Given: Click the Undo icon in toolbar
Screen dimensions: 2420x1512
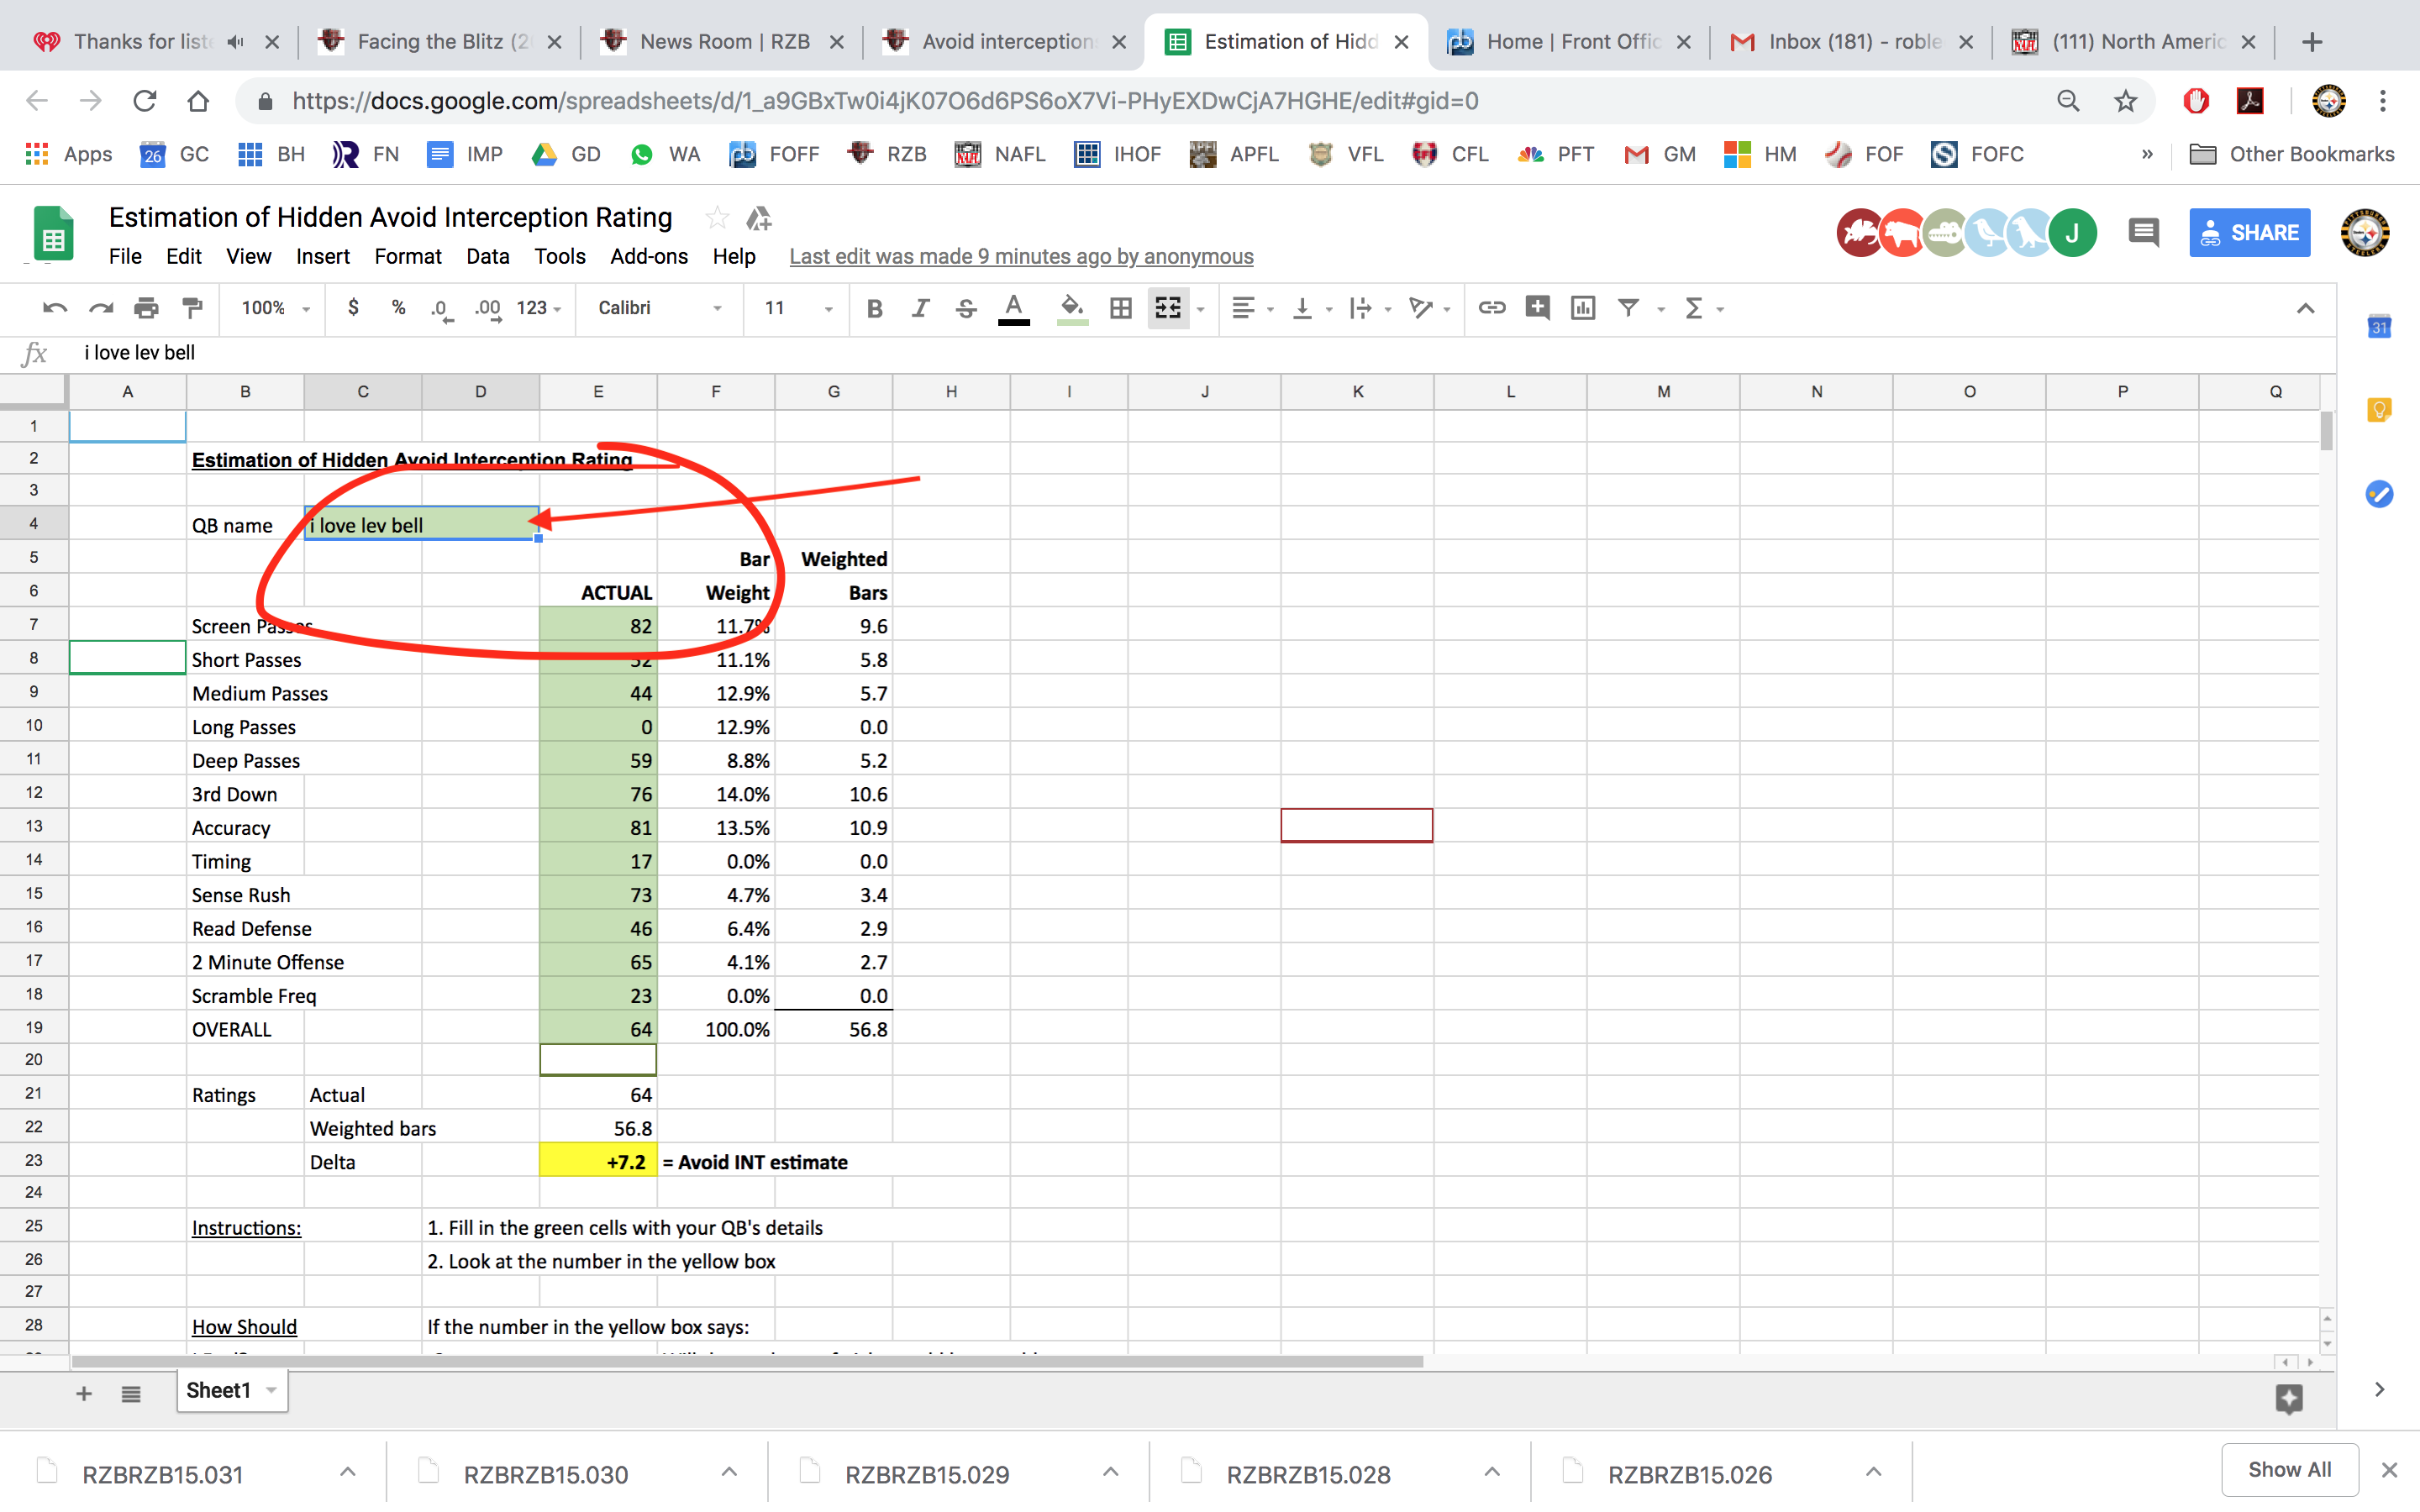Looking at the screenshot, I should click(55, 308).
